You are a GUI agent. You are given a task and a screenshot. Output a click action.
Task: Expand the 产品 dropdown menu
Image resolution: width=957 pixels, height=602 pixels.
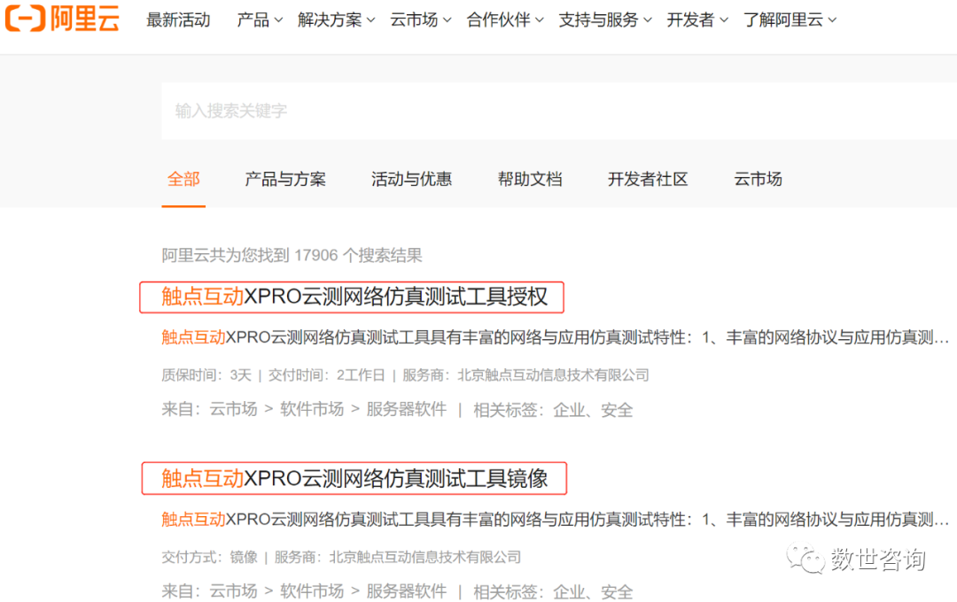tap(260, 20)
